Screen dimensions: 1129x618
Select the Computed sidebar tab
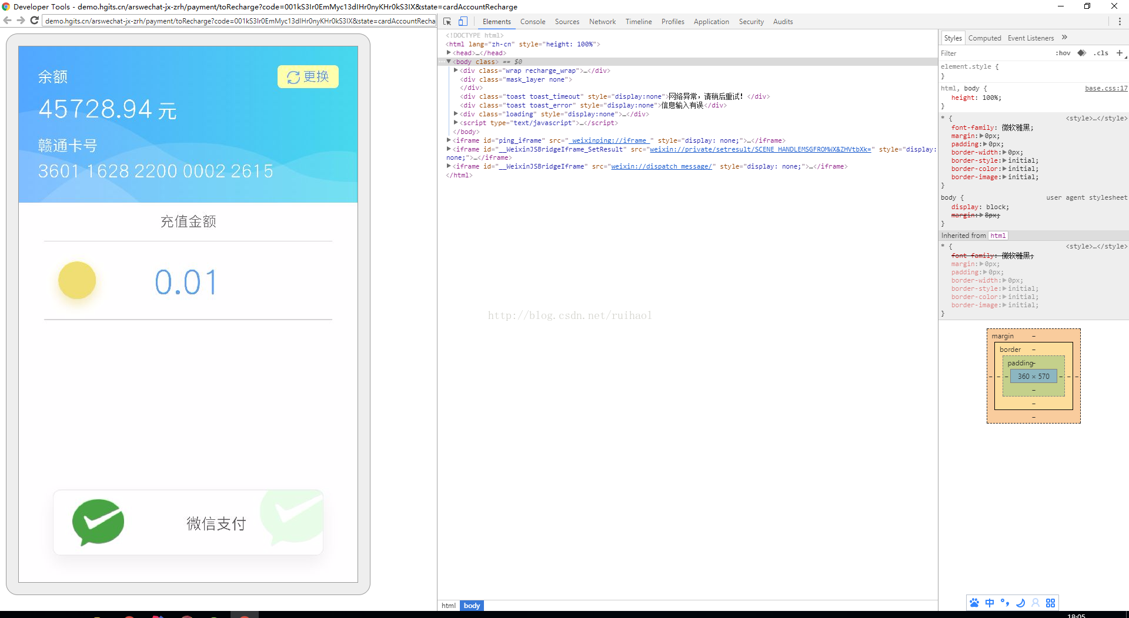coord(984,38)
